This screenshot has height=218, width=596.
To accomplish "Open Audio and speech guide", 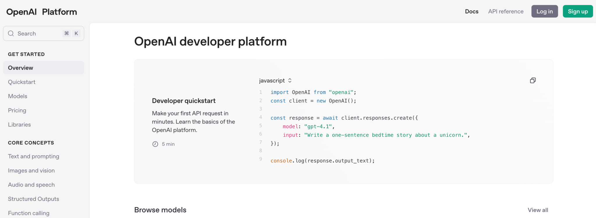I will click(31, 185).
